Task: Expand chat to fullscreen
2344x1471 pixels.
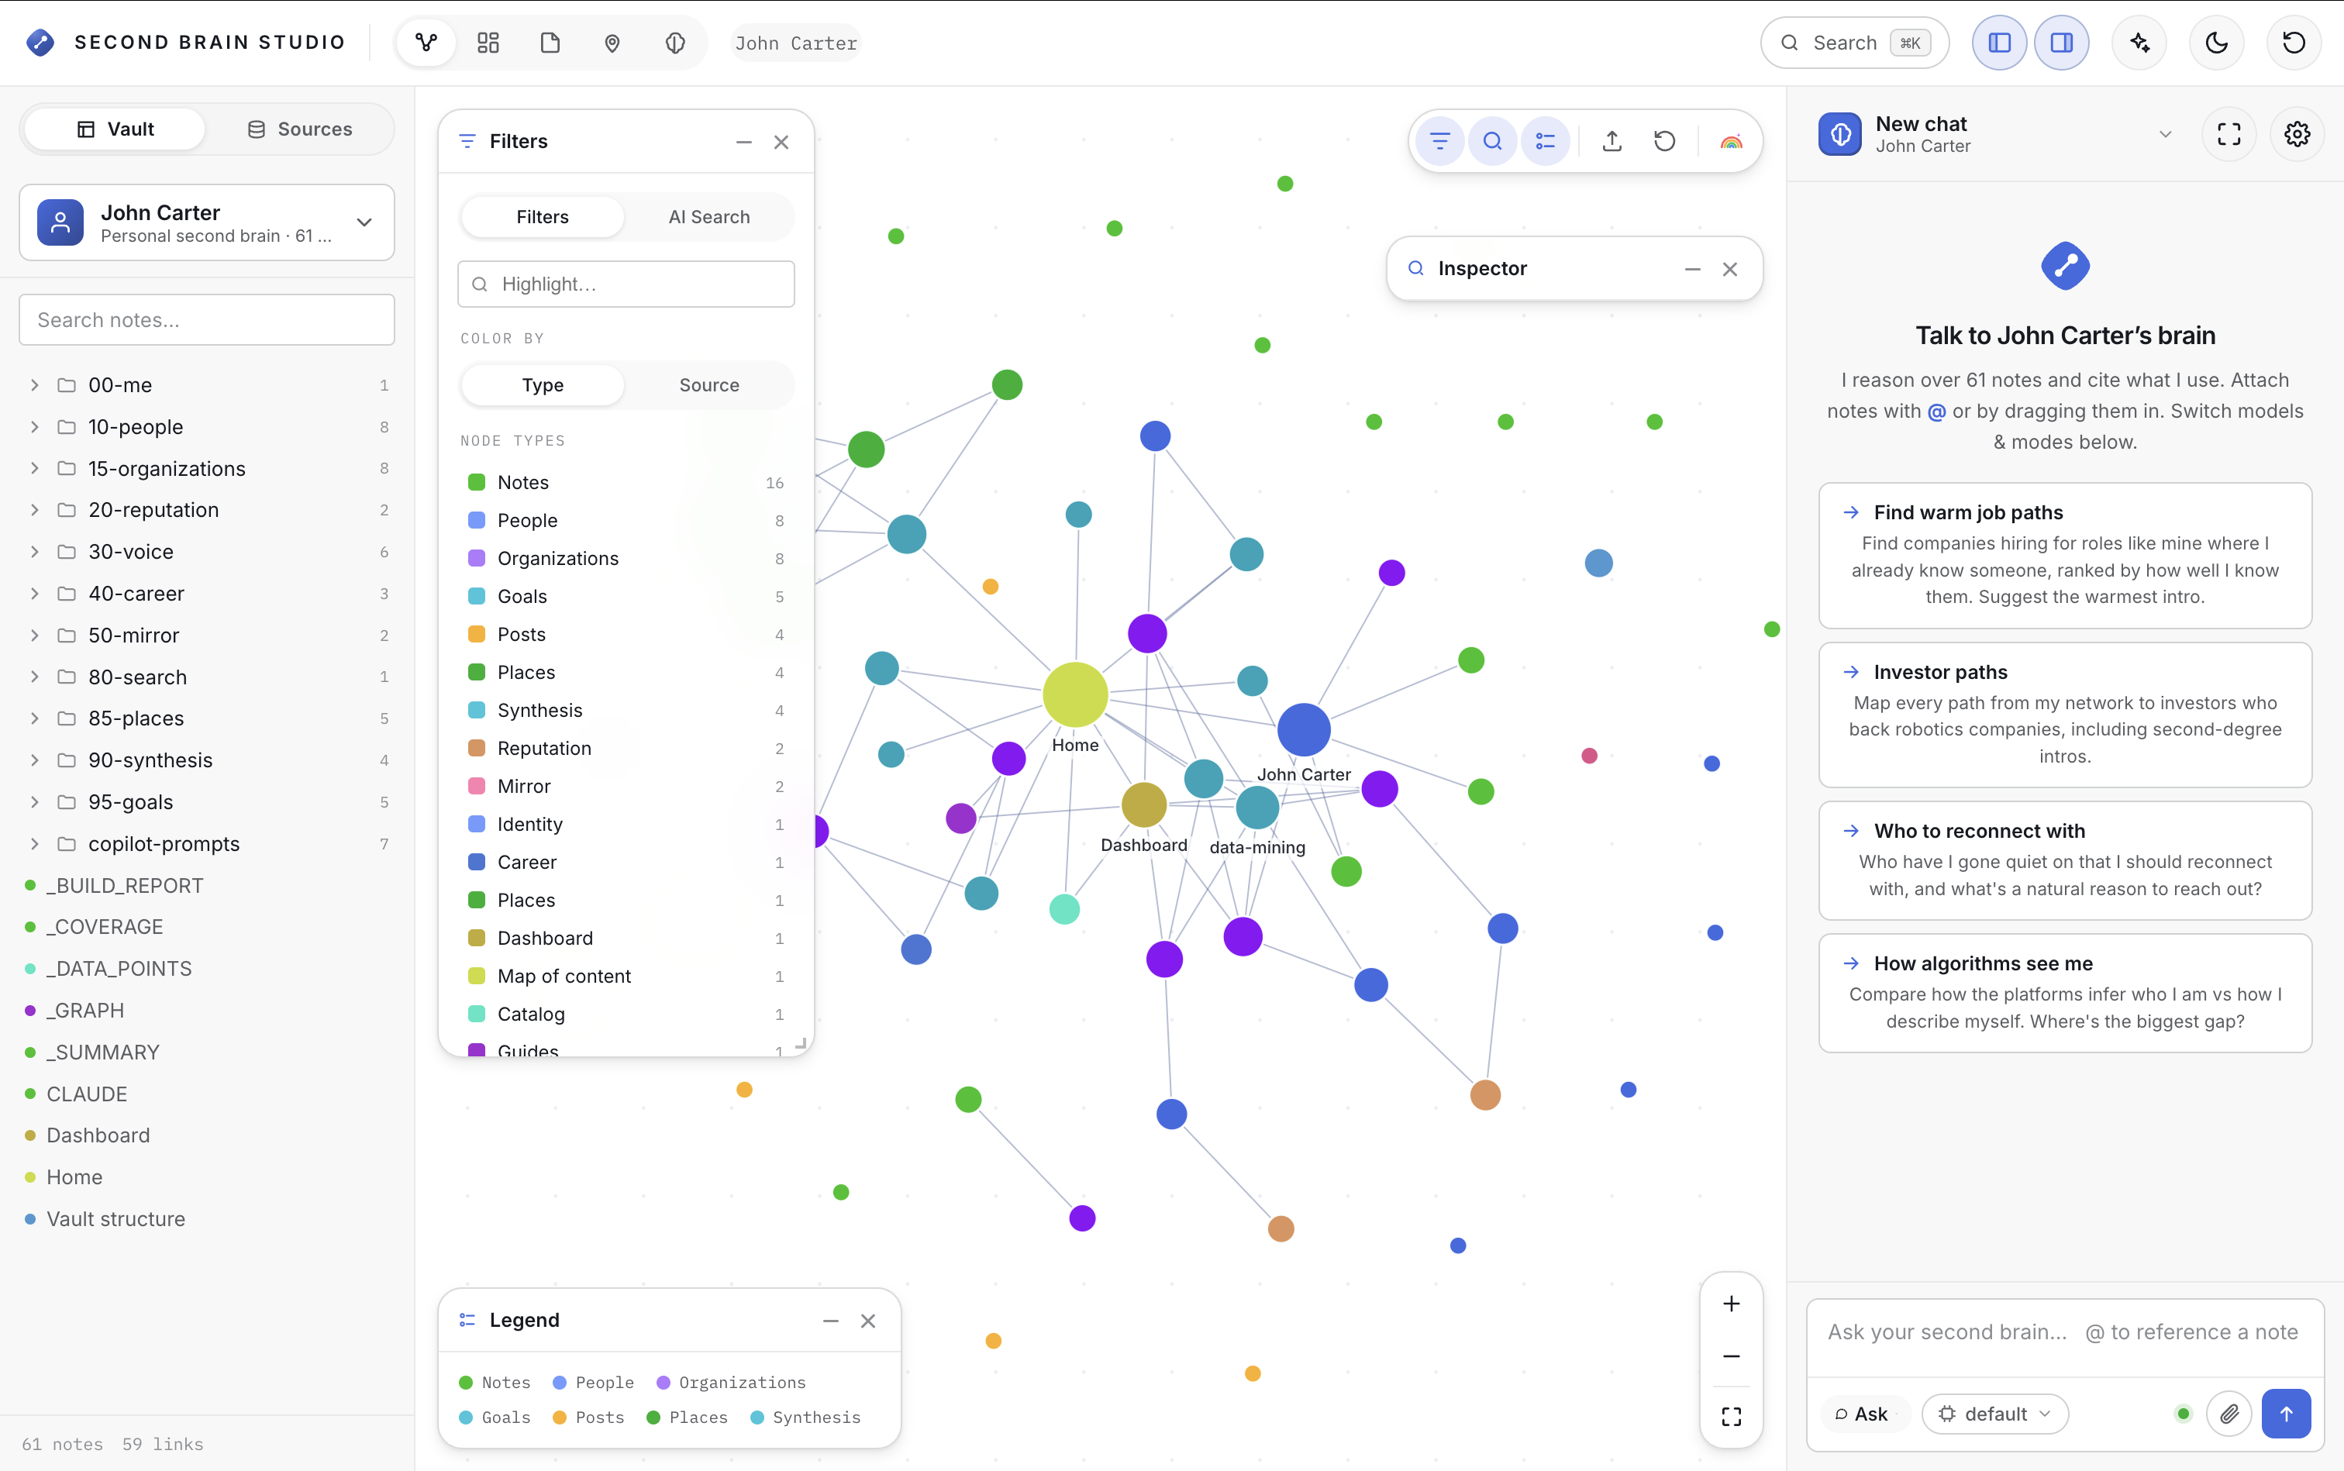Action: pyautogui.click(x=2229, y=134)
